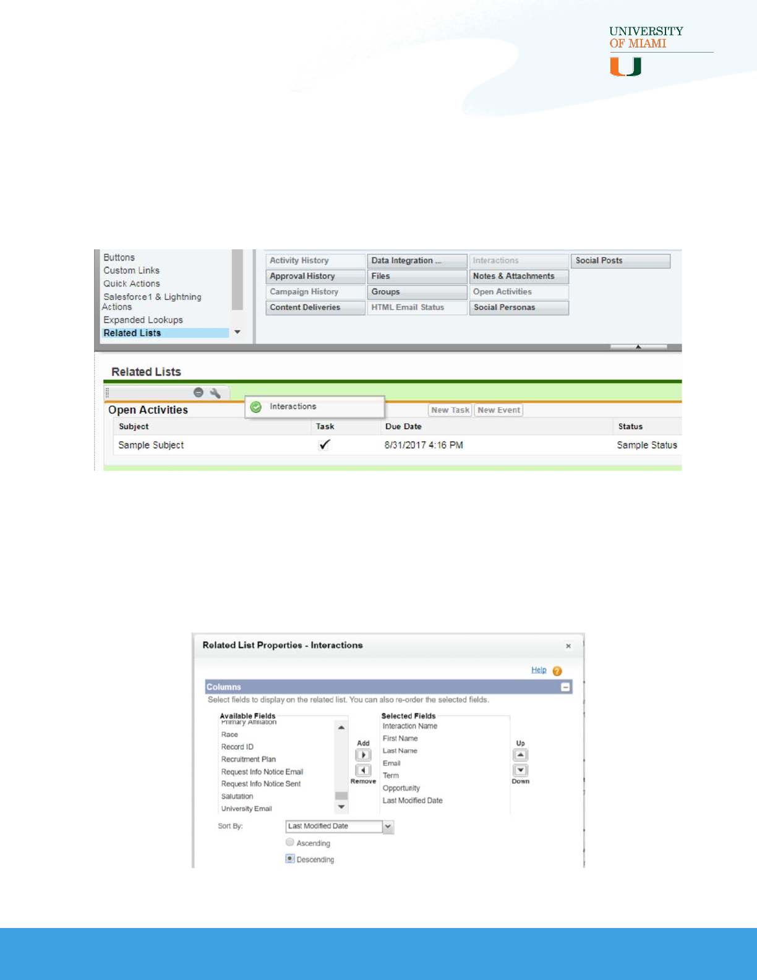
Task: Click the University of Miami U logo
Action: (x=626, y=66)
